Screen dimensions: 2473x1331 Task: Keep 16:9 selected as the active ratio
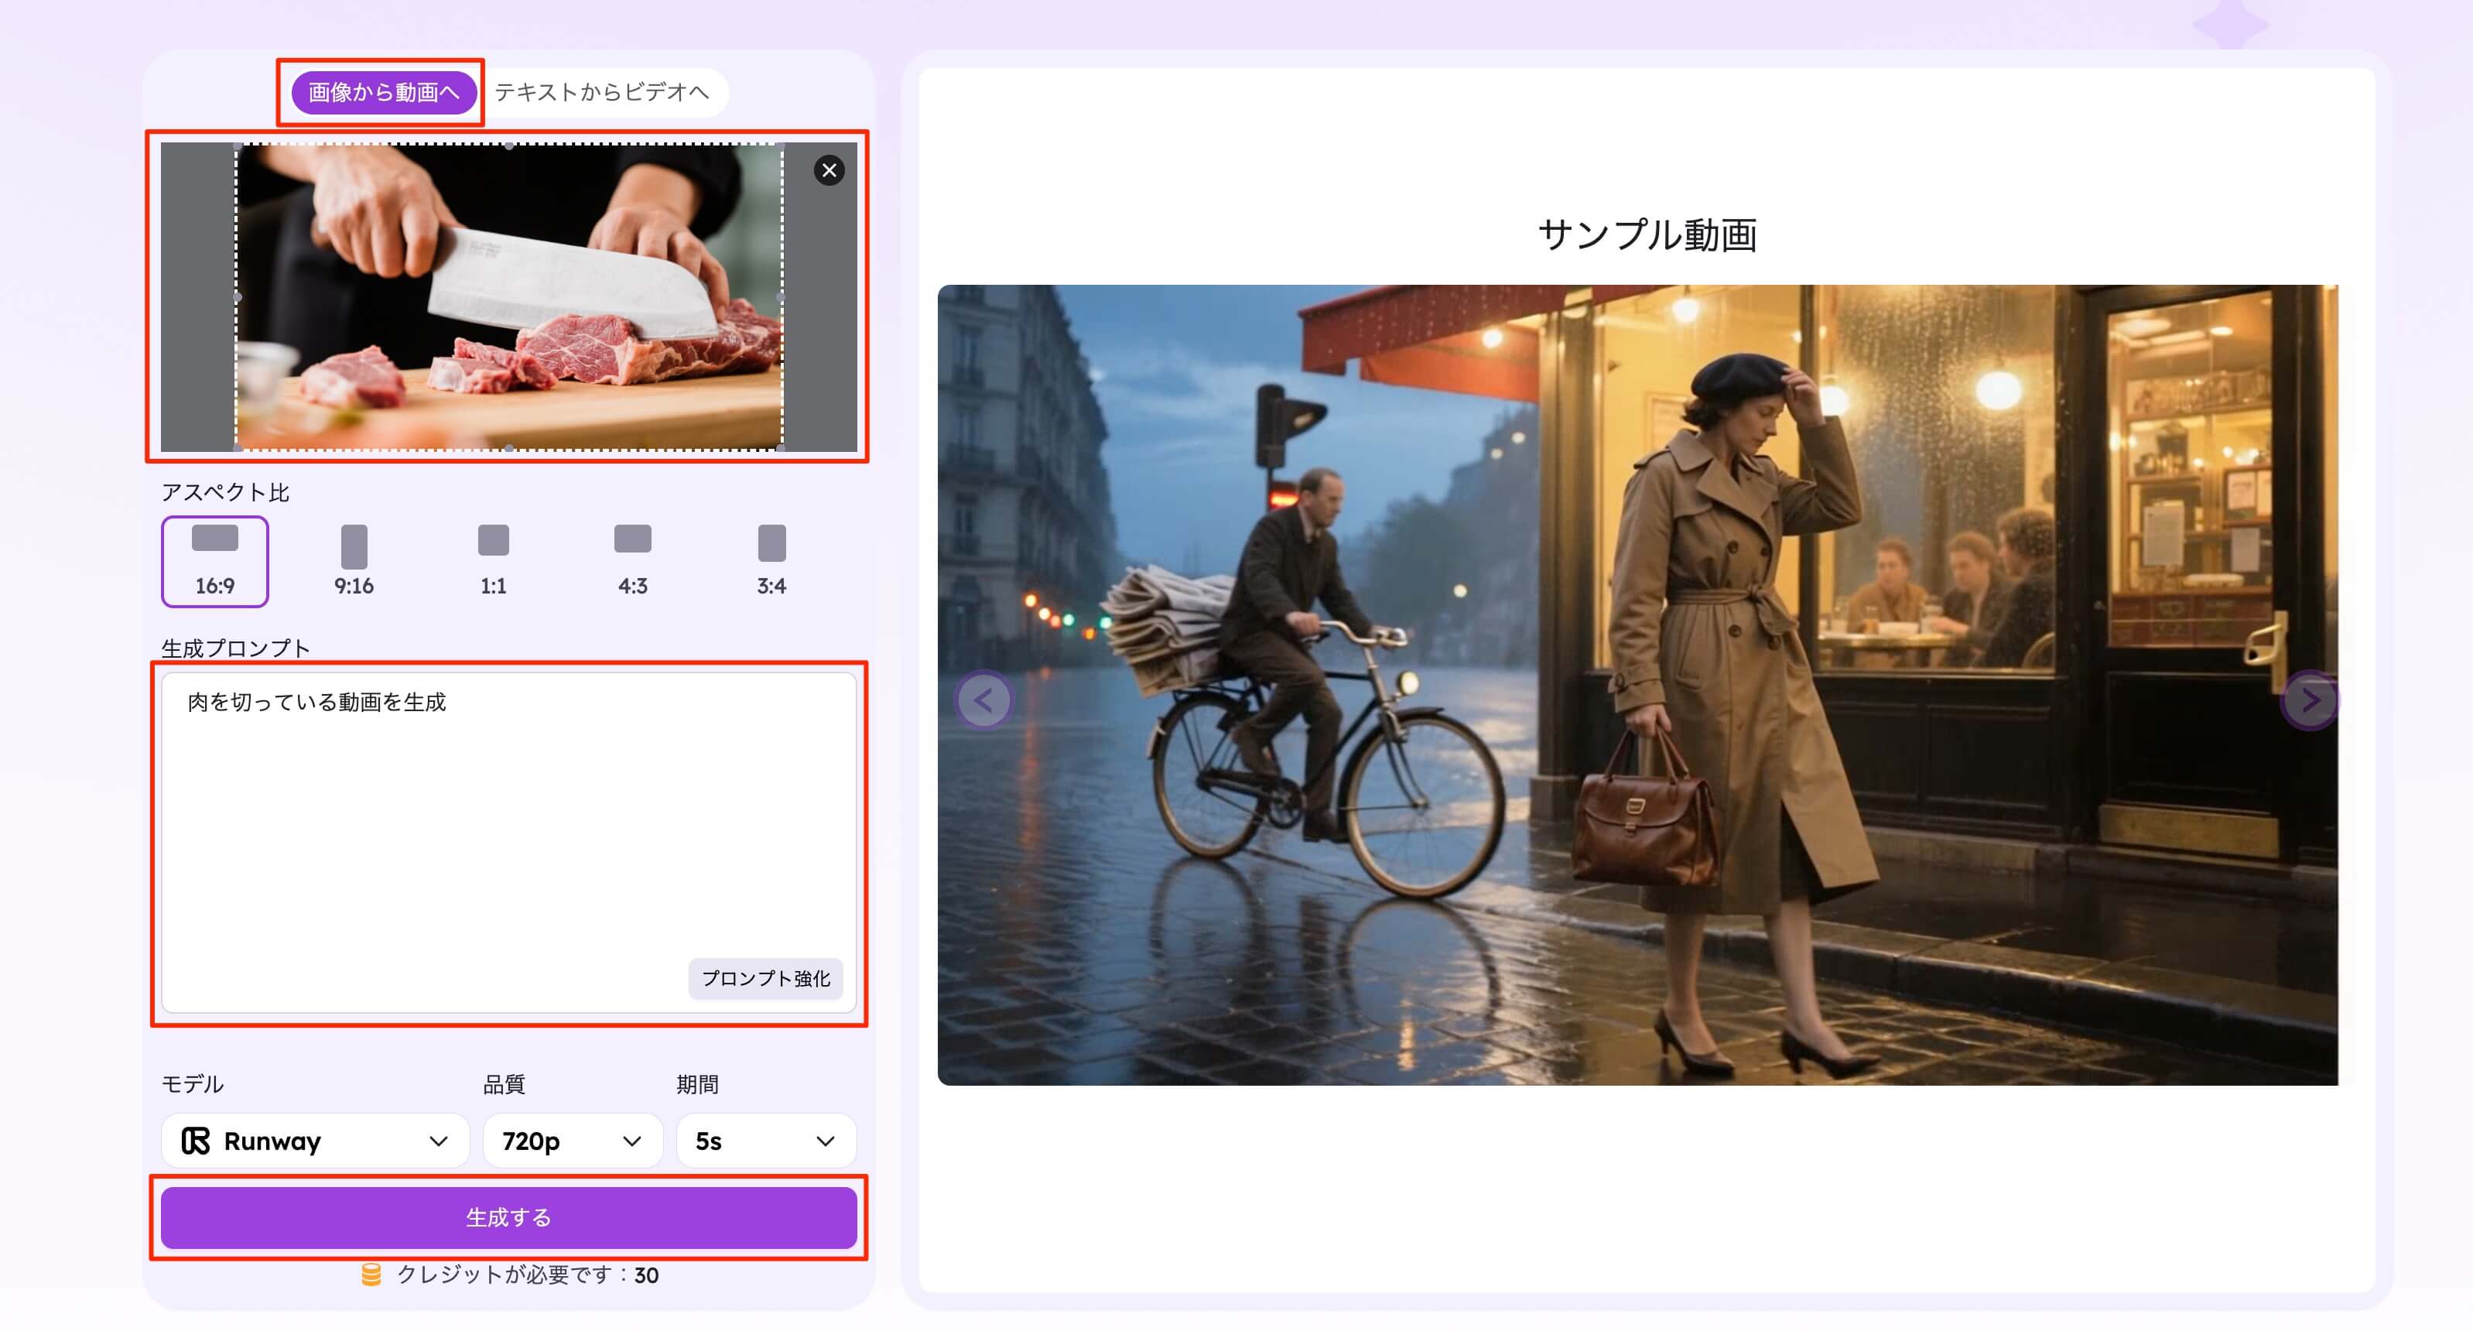coord(215,561)
